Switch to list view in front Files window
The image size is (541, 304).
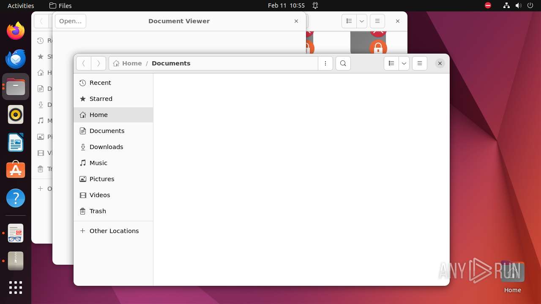click(x=391, y=63)
